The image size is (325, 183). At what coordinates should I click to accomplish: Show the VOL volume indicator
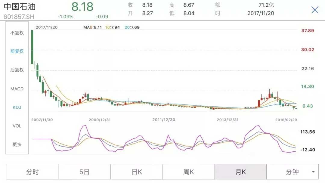[17, 126]
